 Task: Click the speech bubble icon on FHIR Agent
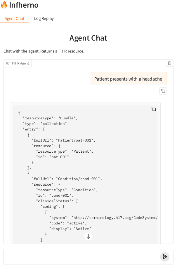(x=8, y=63)
